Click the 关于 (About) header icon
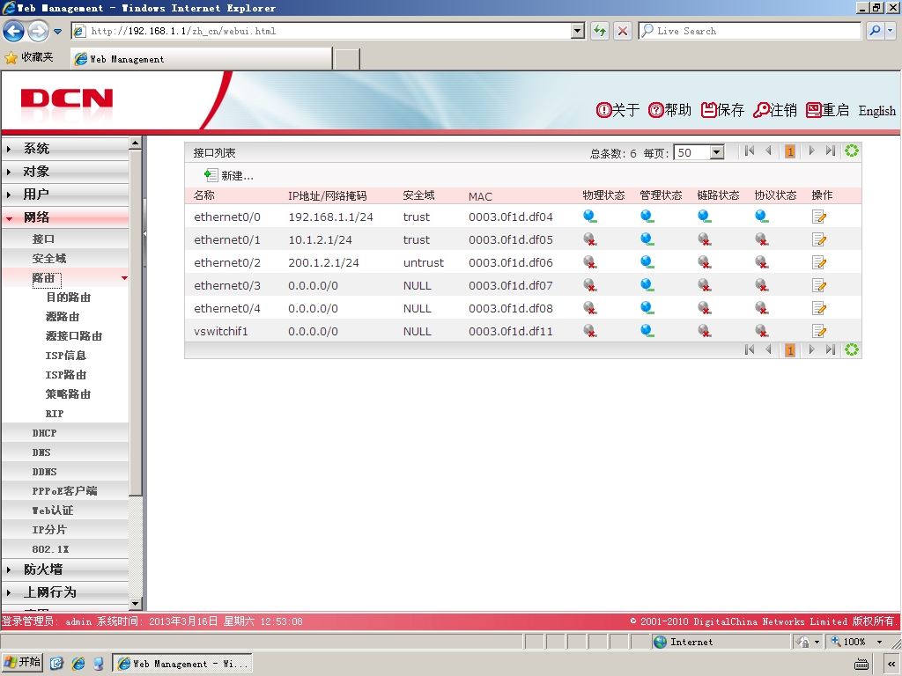The height and width of the screenshot is (676, 902). [617, 110]
